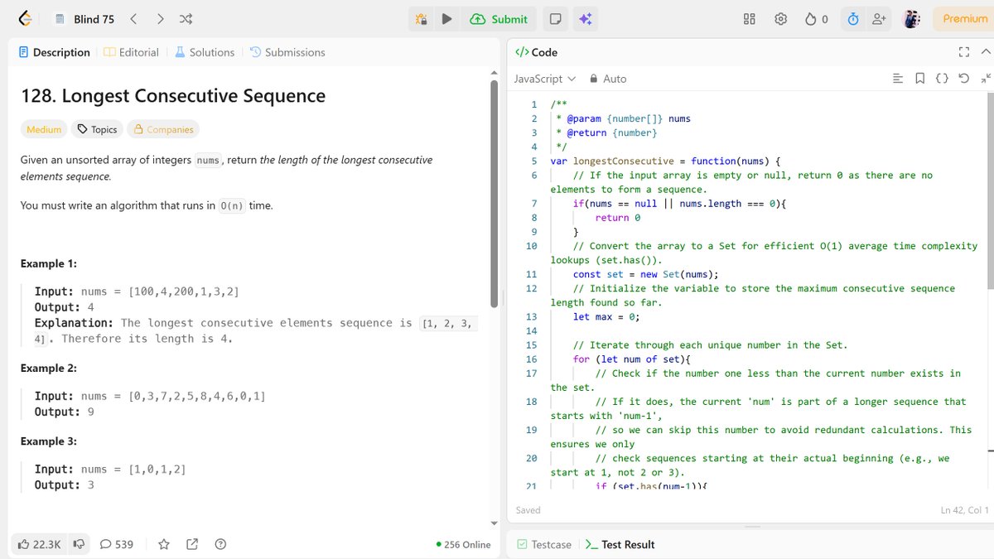Screen dimensions: 994x559
Task: Switch to the Editorial tab
Action: pos(131,52)
